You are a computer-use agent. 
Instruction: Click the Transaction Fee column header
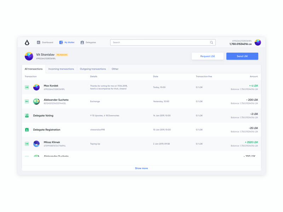point(204,76)
